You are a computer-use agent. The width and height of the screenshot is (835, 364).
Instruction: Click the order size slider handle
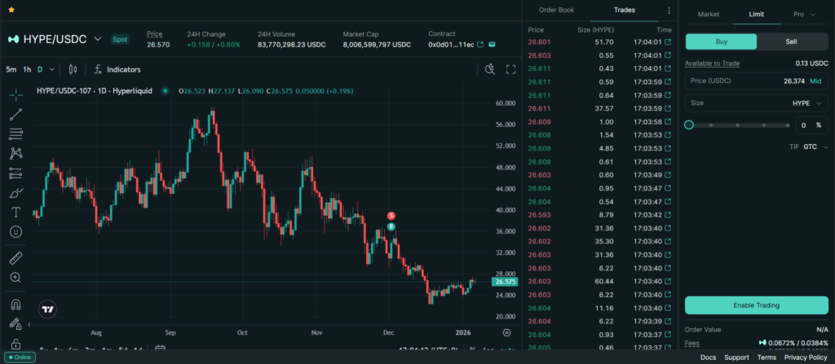point(689,125)
